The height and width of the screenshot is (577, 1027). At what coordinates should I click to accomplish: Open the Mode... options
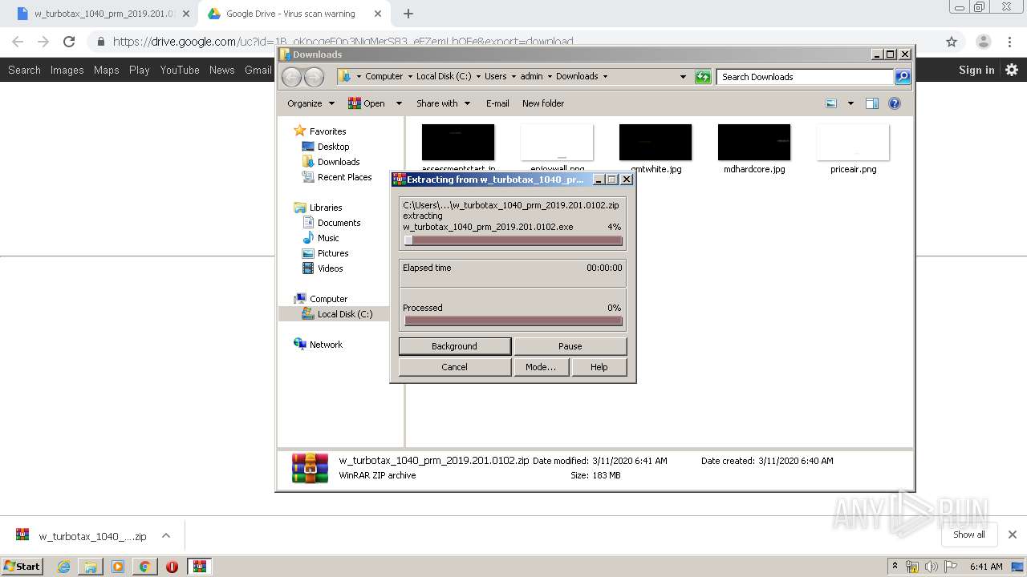click(x=541, y=367)
